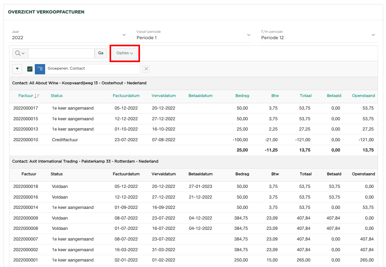Sort by Factuurdatum column header
This screenshot has height=267, width=386.
click(126, 96)
